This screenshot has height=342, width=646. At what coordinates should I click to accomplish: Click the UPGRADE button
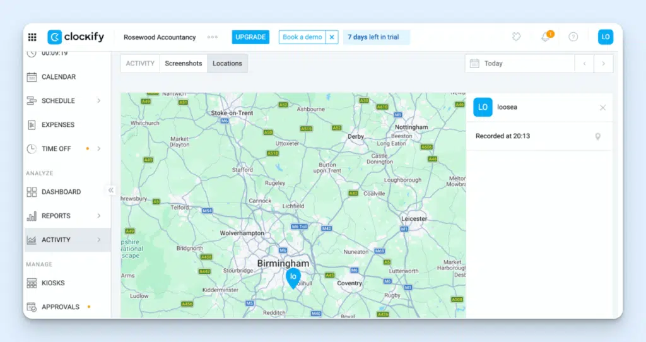click(250, 37)
